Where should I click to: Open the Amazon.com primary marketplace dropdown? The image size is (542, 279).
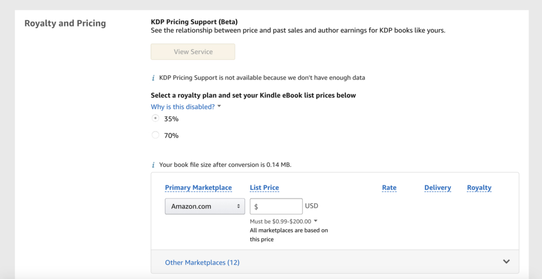(x=204, y=206)
